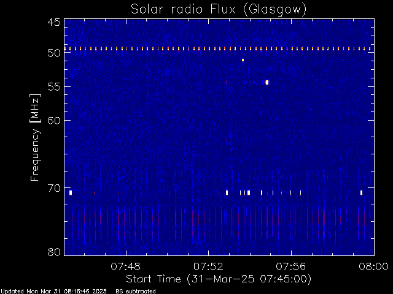Click the 'Updated Mon Mar 31' timestamp text
The width and height of the screenshot is (393, 294).
tap(53, 292)
